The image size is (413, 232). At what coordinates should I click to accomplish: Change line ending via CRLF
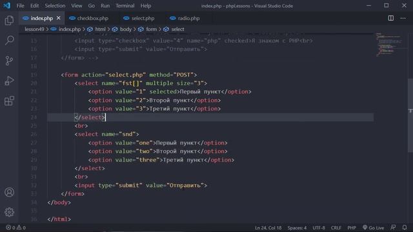tap(336, 227)
